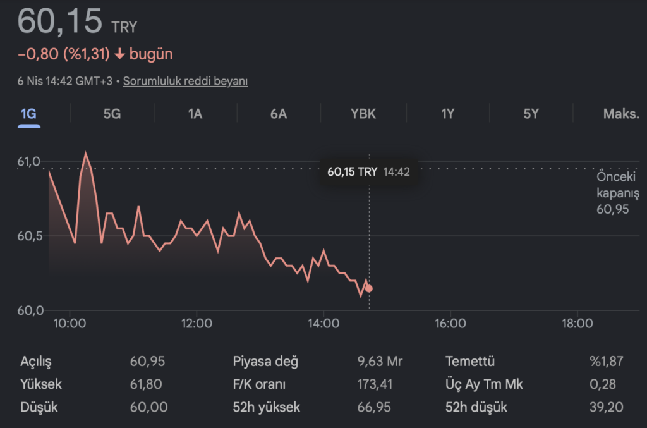Click the 16:00 time axis label

tap(450, 324)
